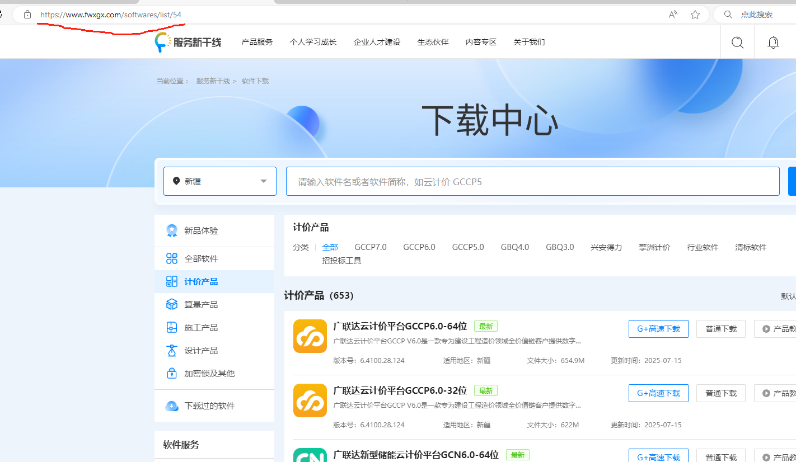Click GCCP6.0-32位 orange product icon
Image resolution: width=796 pixels, height=462 pixels.
point(310,400)
